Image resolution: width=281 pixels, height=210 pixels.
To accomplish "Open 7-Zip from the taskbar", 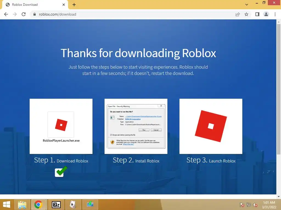I will (56, 205).
